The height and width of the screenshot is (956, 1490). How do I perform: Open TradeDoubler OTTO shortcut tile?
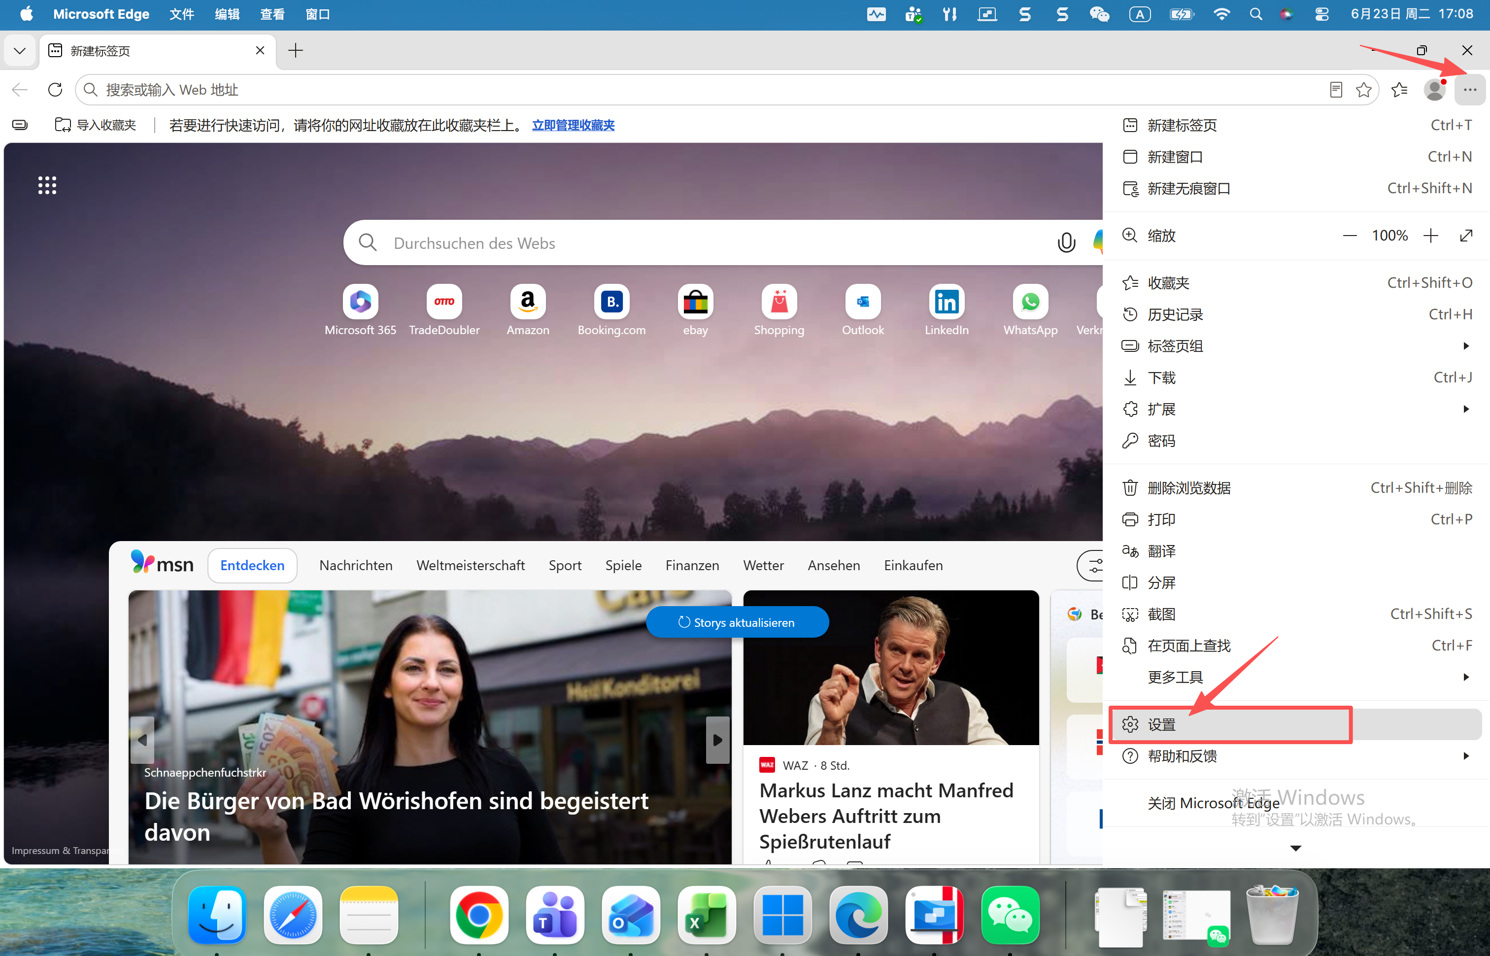[444, 310]
